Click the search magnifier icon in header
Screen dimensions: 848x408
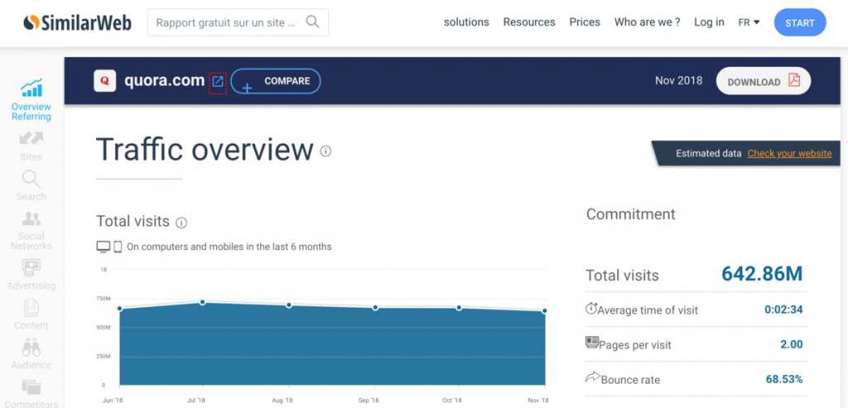(312, 22)
